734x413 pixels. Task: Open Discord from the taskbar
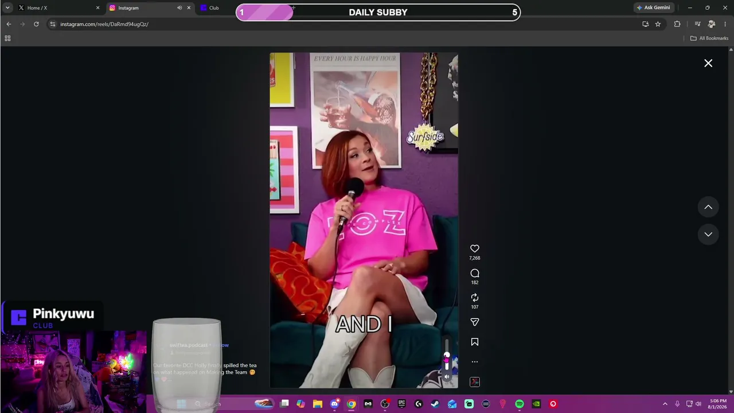334,404
